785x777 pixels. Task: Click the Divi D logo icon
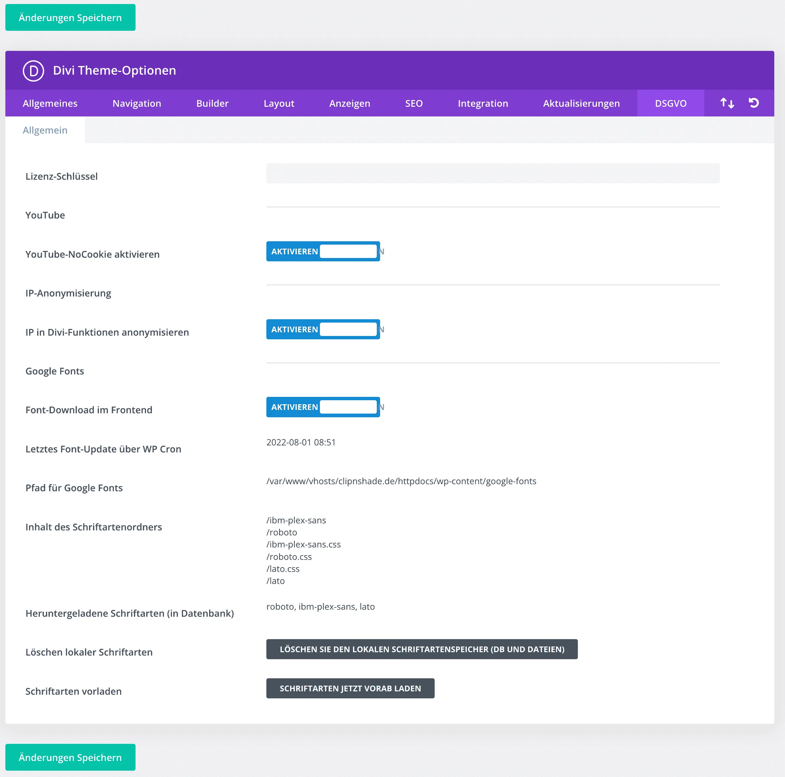(x=33, y=71)
